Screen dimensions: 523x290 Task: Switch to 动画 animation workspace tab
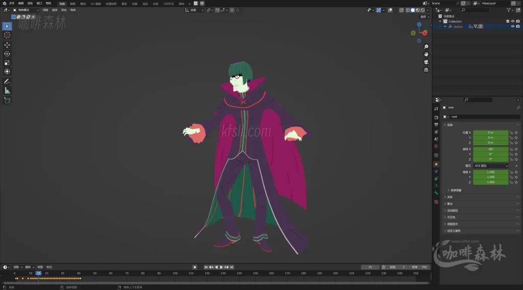(135, 4)
